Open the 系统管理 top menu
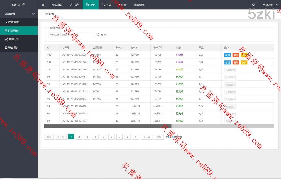 tap(139, 5)
